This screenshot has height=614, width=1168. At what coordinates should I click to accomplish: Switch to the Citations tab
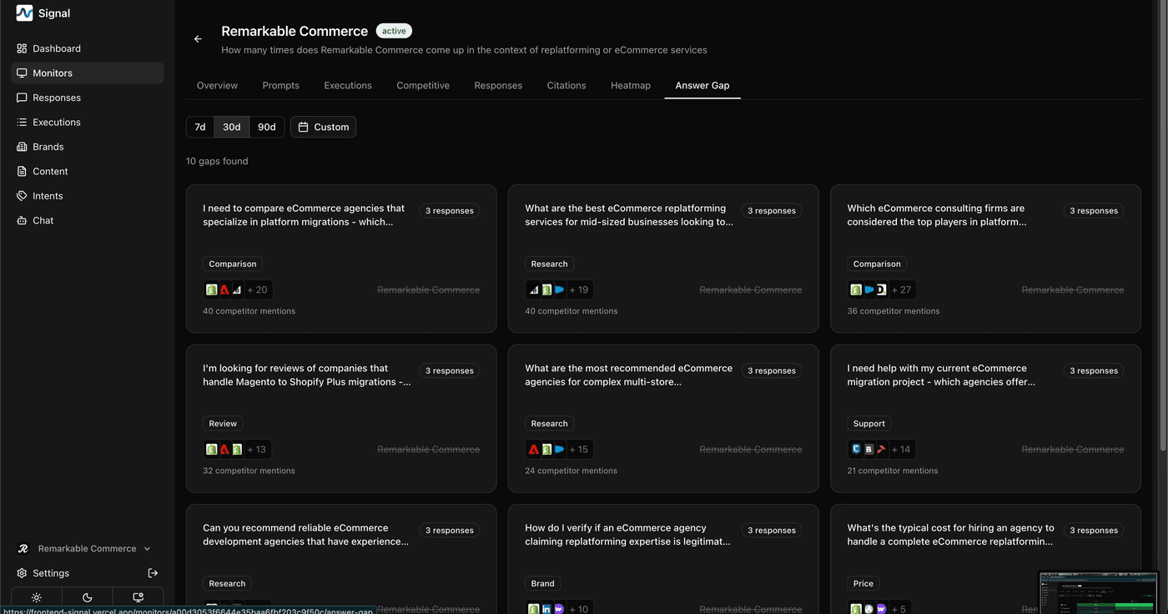566,85
